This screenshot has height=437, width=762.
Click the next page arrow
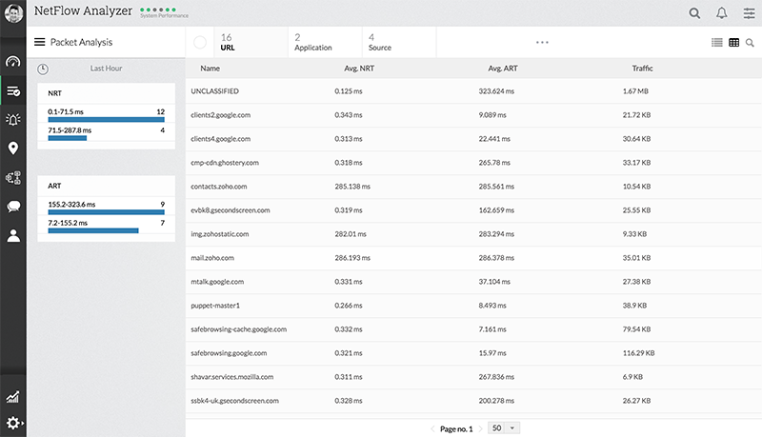click(480, 428)
